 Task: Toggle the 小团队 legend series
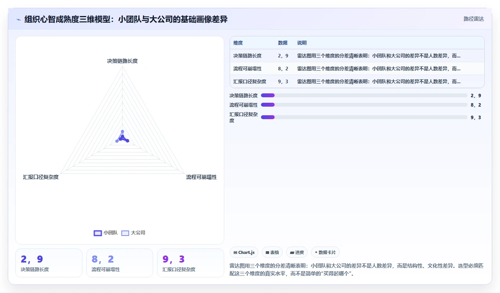tap(105, 233)
